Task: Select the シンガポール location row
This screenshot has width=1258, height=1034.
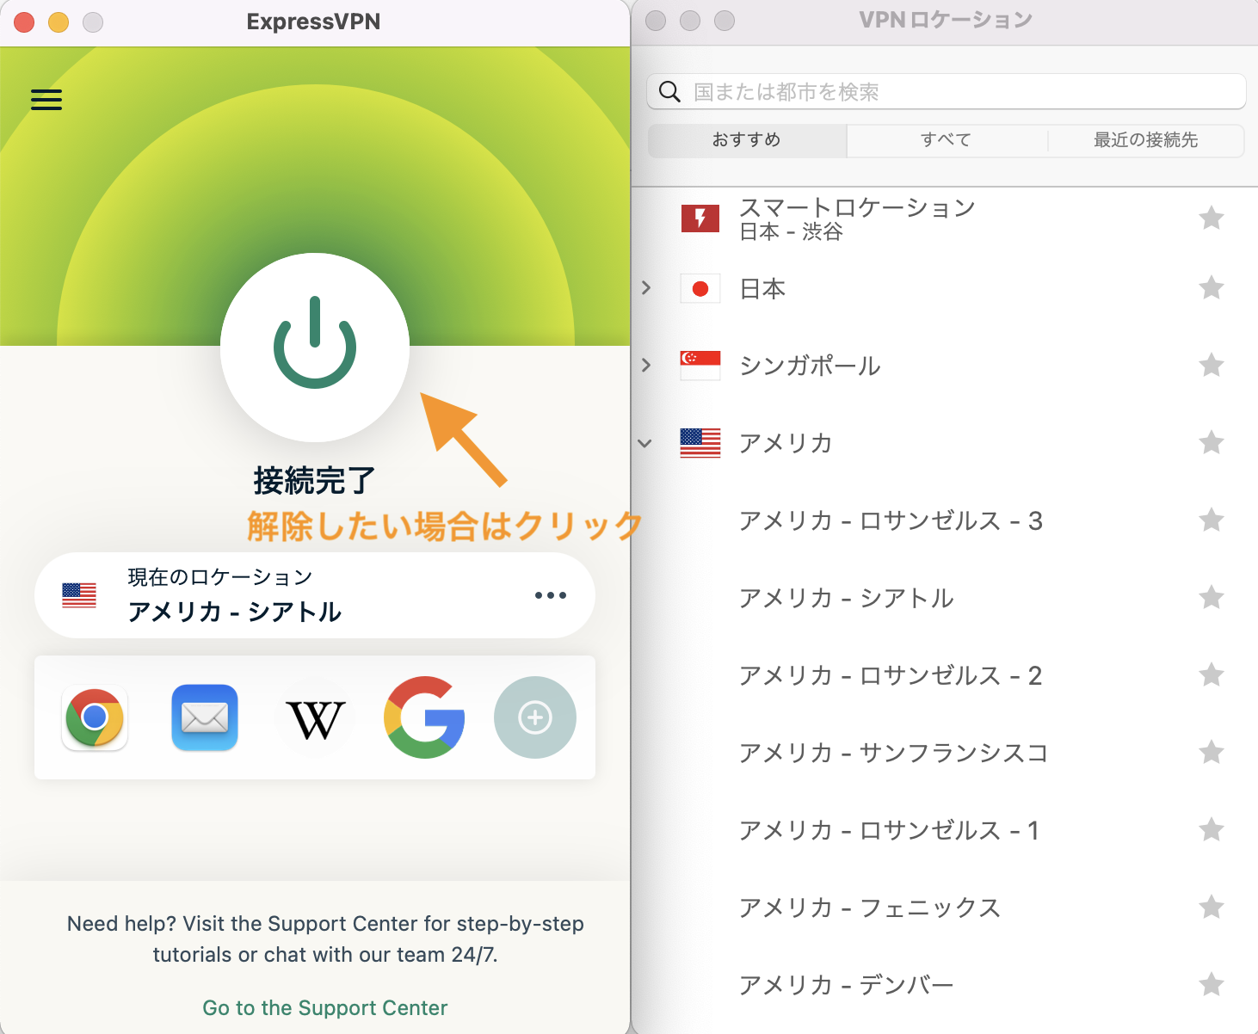Action: (945, 366)
